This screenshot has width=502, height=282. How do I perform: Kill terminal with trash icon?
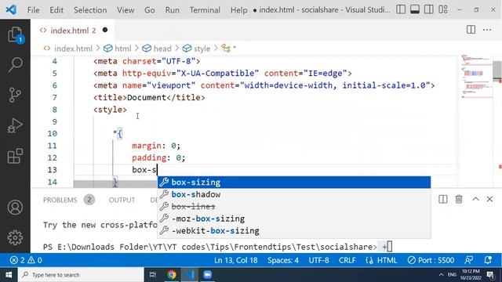458,199
